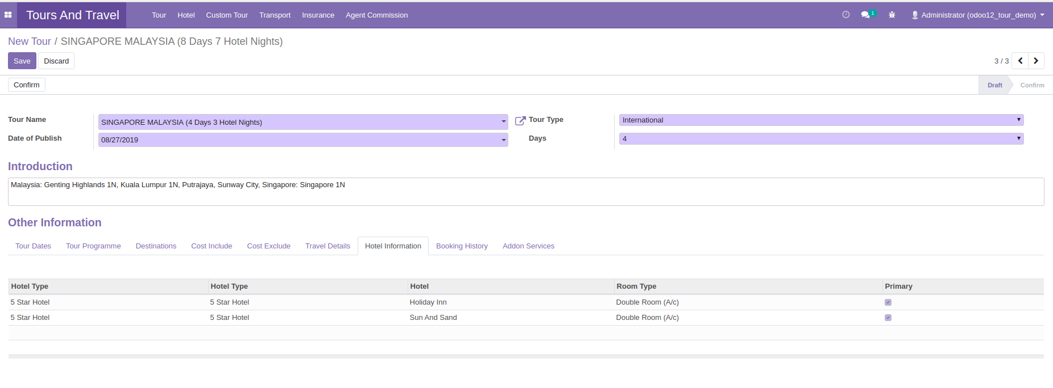Switch to the Cost Exclude tab

coord(268,246)
